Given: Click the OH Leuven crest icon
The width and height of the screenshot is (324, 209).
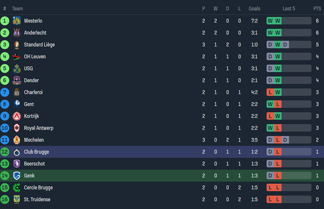Looking at the screenshot, I should click(17, 57).
